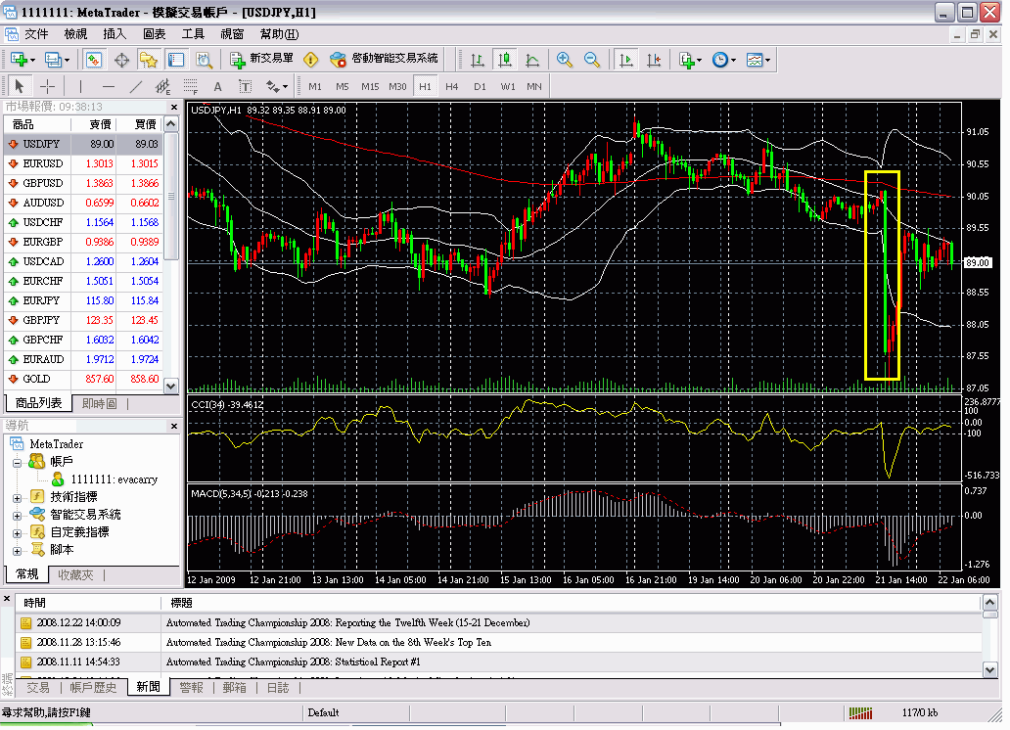Expand the 腳本 scripts node

point(16,551)
